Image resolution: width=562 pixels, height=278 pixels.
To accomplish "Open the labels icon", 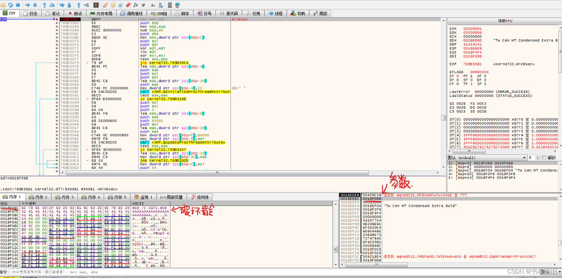I will tap(121, 5).
